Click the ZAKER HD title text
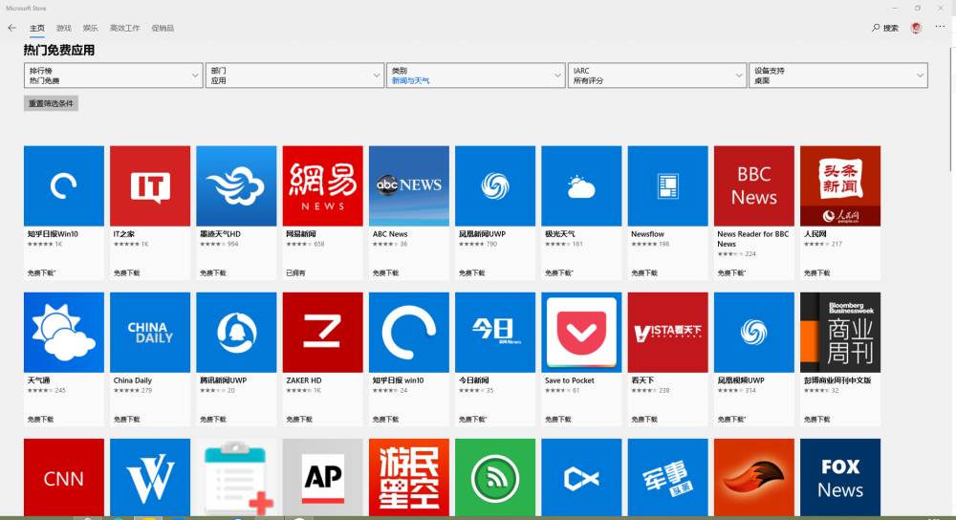 (304, 380)
